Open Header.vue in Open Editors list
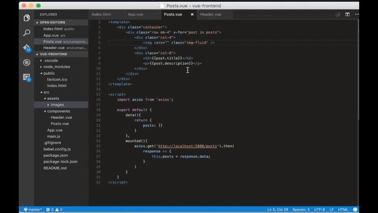The width and height of the screenshot is (378, 213). tap(61, 48)
